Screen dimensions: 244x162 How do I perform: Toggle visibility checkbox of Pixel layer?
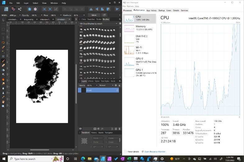pos(118,90)
